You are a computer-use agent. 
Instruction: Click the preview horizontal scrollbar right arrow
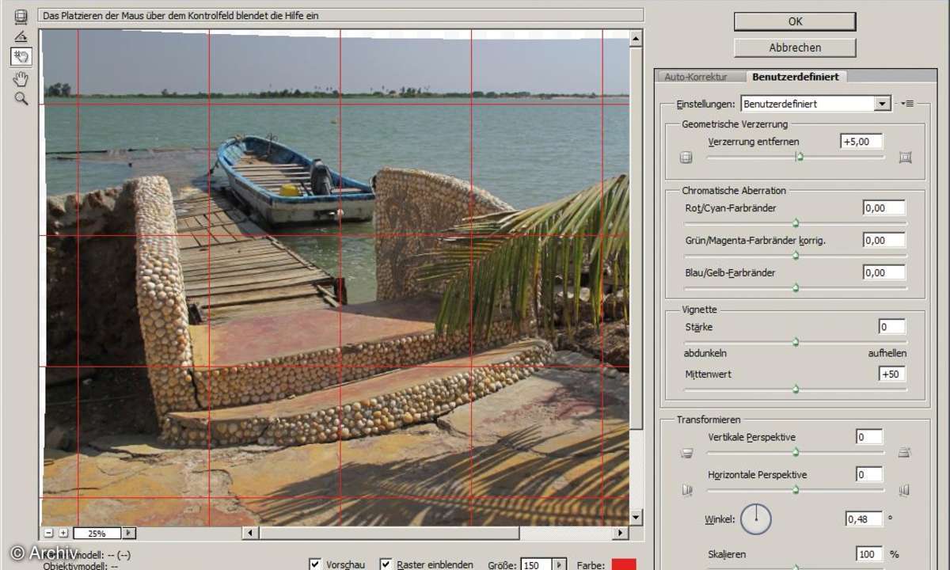[621, 534]
